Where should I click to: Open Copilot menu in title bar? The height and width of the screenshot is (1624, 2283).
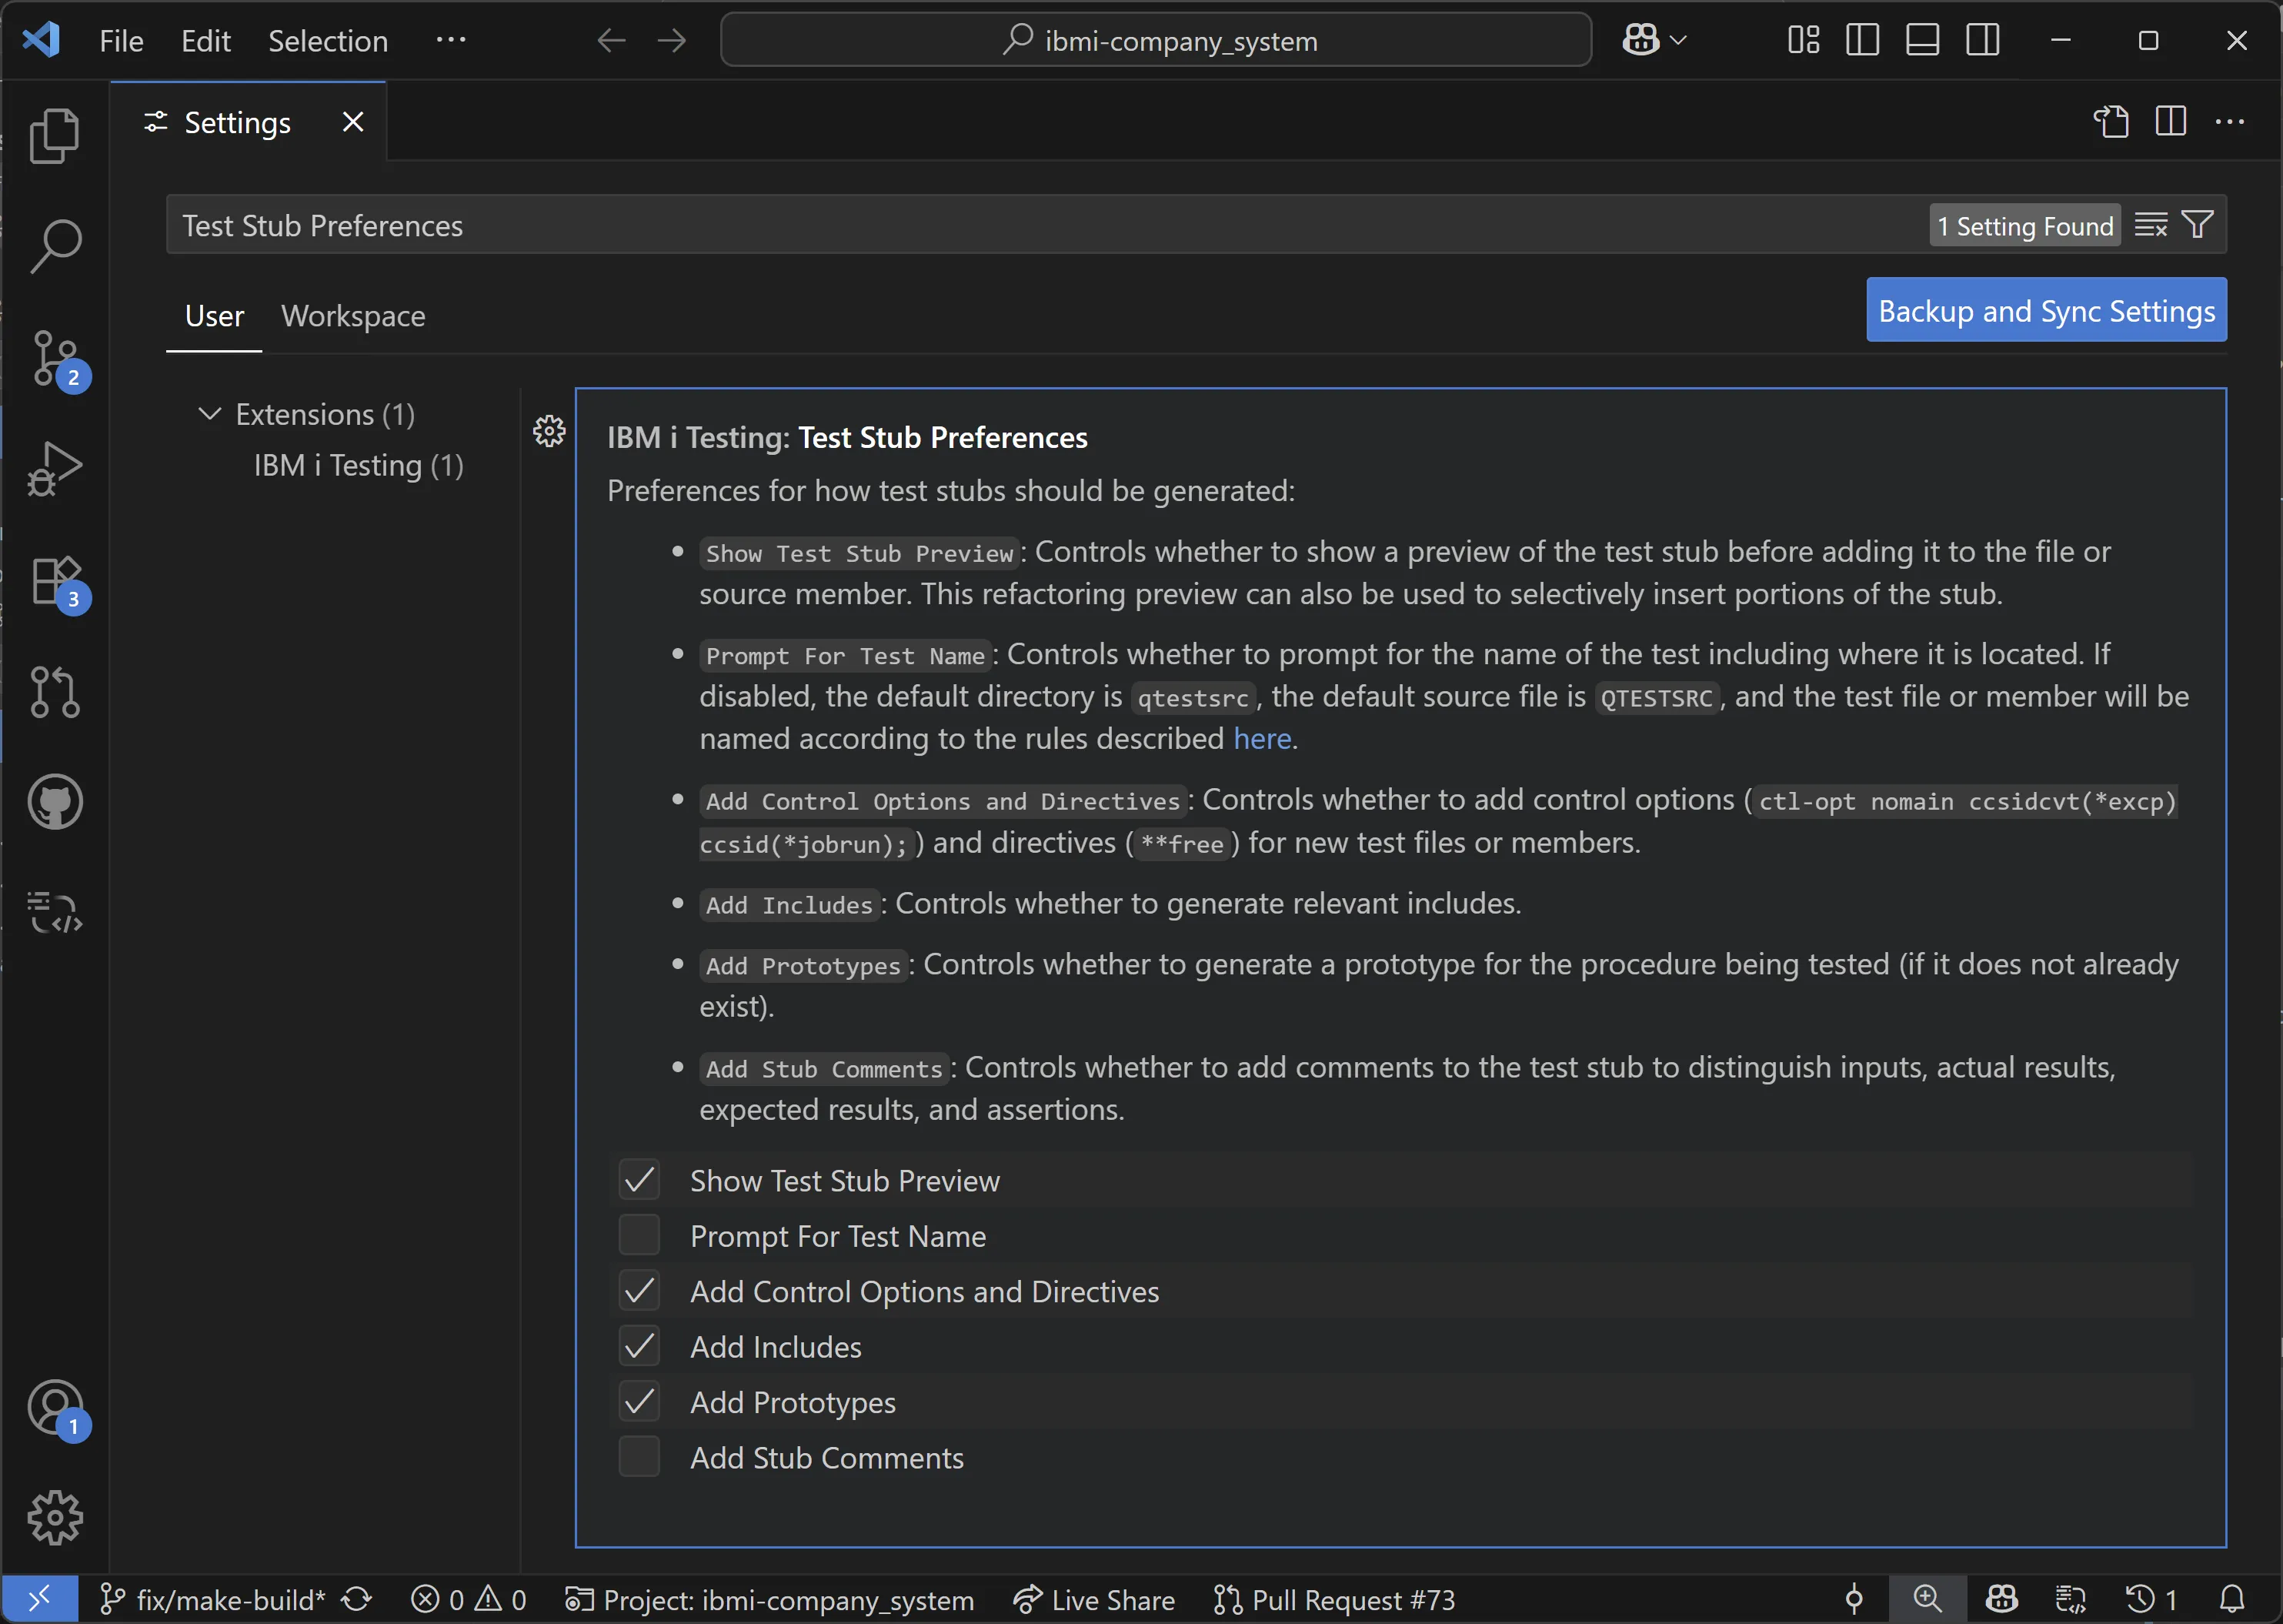point(1640,40)
